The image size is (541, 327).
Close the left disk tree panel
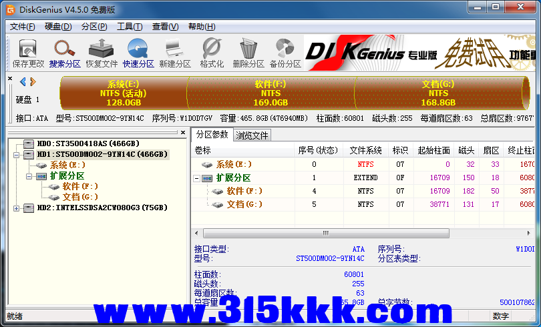[x=183, y=132]
